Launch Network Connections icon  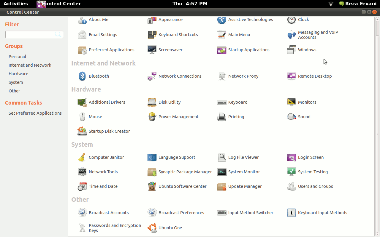click(152, 76)
